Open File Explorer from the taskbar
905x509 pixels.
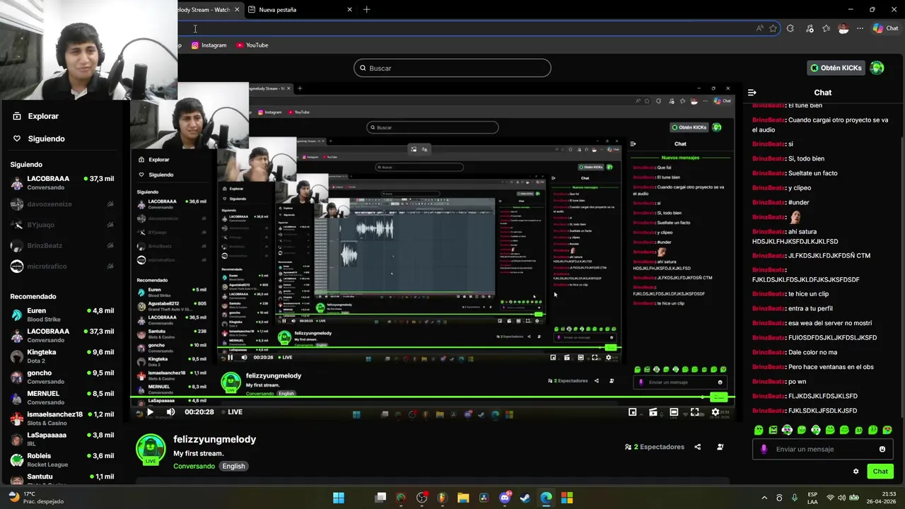point(463,498)
